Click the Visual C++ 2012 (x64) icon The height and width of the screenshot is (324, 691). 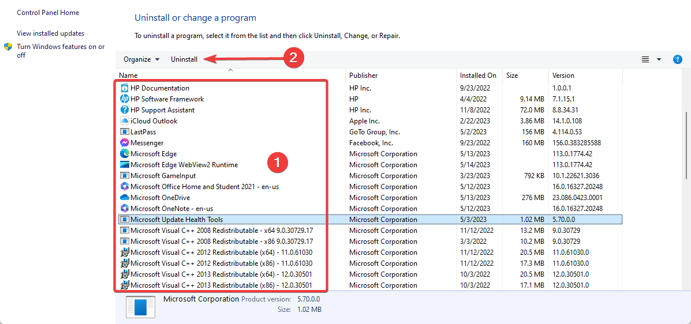coord(124,253)
